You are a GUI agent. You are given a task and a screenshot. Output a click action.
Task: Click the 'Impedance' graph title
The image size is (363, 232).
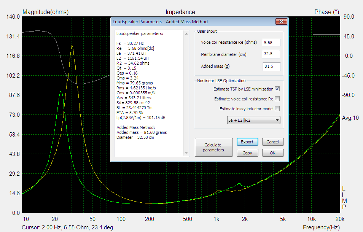pos(180,12)
